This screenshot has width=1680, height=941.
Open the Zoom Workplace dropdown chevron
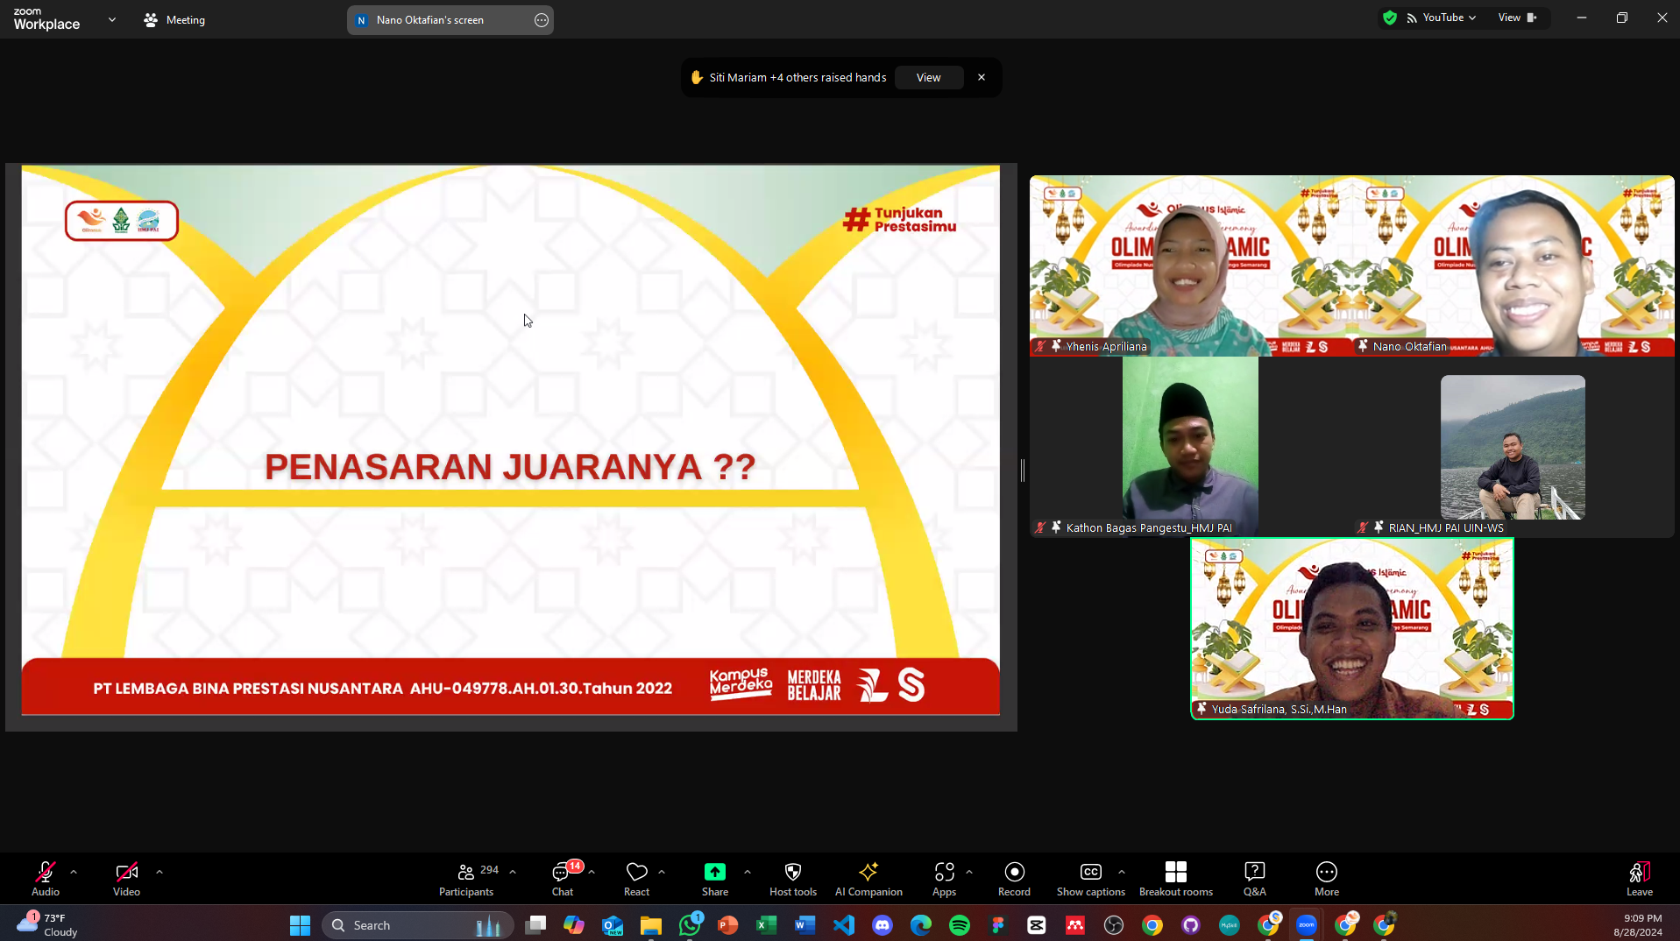[x=112, y=19]
